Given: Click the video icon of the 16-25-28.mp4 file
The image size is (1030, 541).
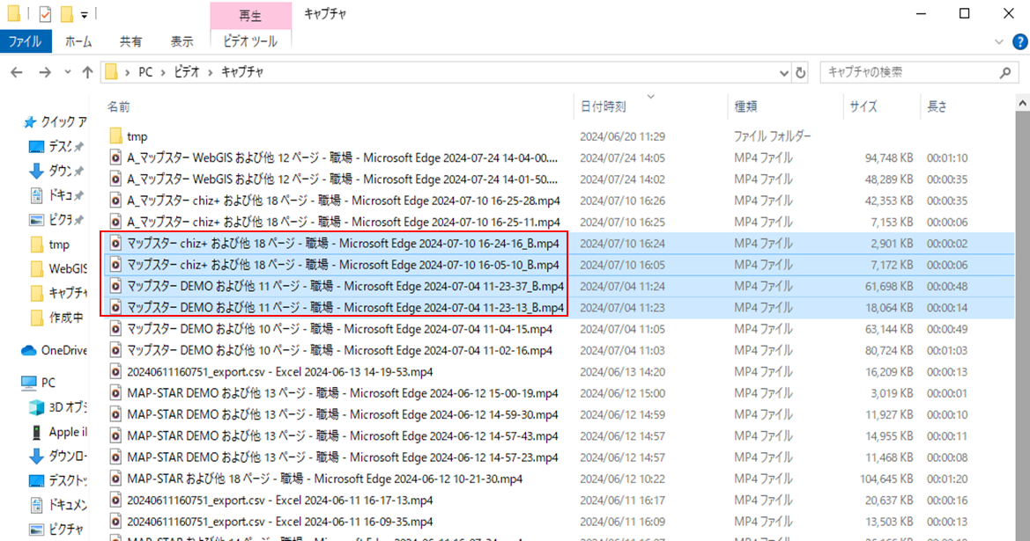Looking at the screenshot, I should pos(115,201).
